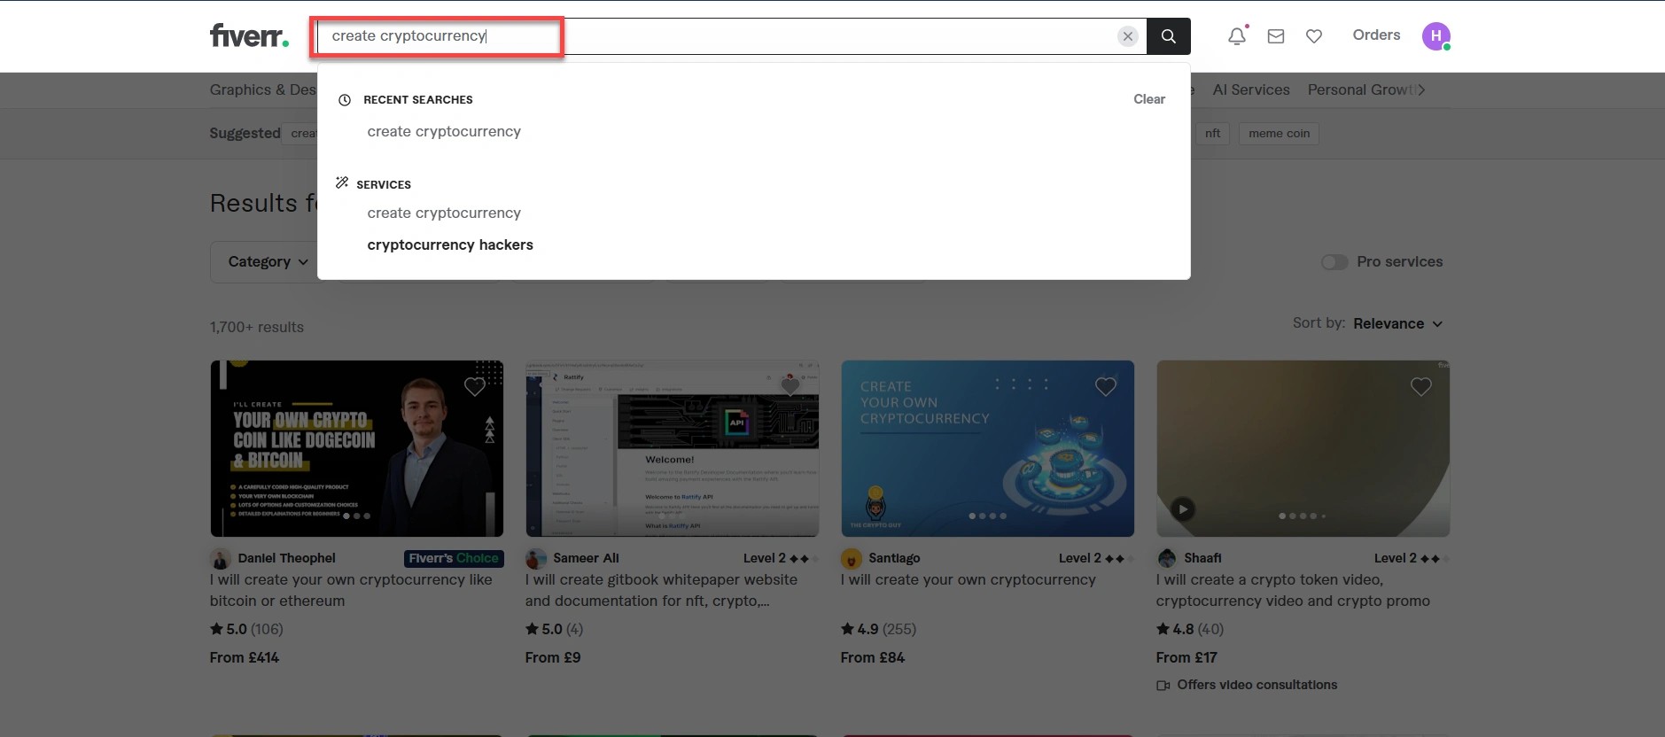
Task: Clear recent searches
Action: [1149, 99]
